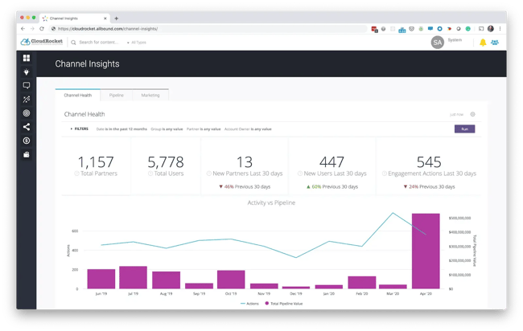Screen dimensions: 523x331
Task: Click the percent wand sidebar icon
Action: pyautogui.click(x=27, y=100)
